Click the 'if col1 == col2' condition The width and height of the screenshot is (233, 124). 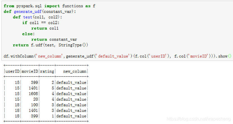click(x=41, y=23)
